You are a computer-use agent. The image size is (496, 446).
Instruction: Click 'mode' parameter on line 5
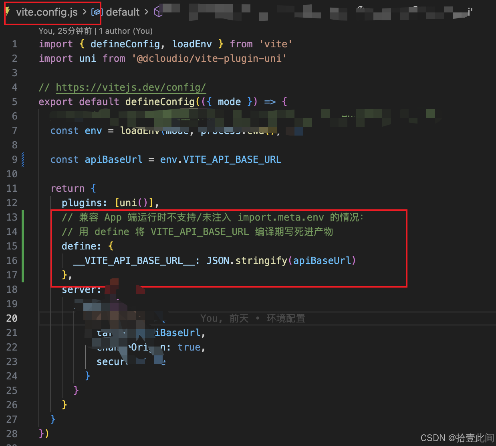[229, 102]
